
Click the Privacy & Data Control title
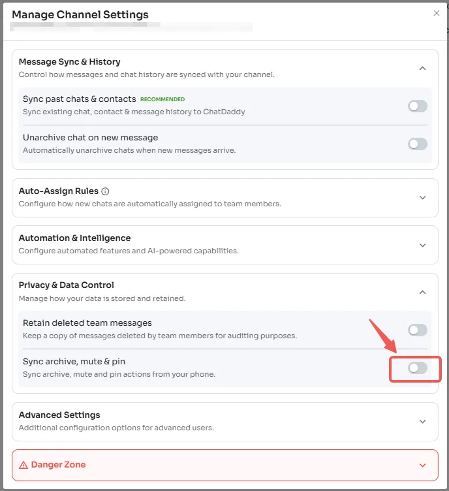66,285
